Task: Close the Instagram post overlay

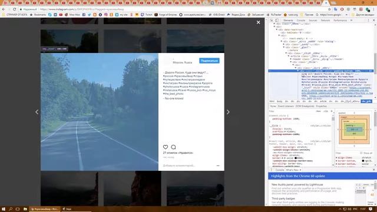Action: click(x=258, y=22)
